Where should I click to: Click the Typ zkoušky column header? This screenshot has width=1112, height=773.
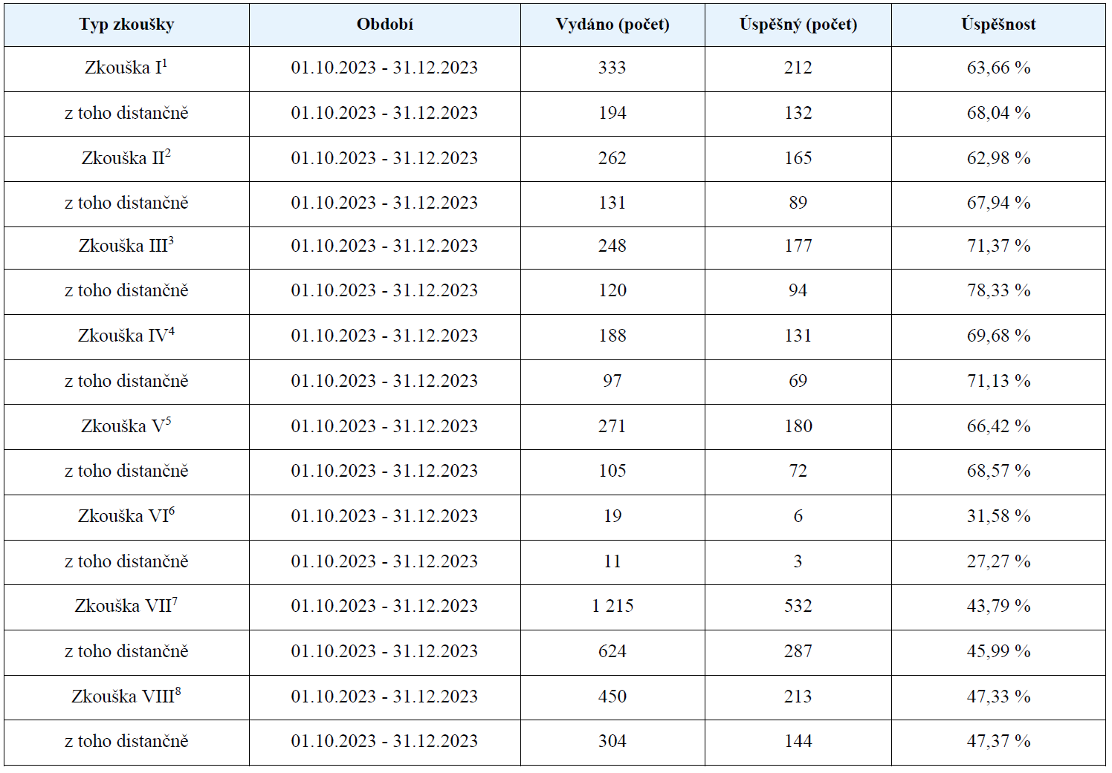click(126, 25)
